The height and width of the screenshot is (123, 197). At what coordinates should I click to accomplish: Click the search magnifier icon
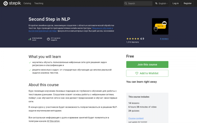click(126, 3)
